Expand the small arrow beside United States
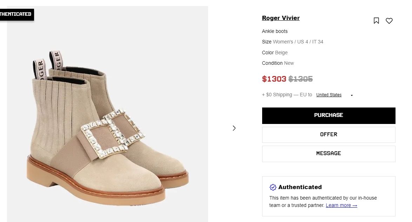Viewport: 412px width, 222px height. pos(352,95)
